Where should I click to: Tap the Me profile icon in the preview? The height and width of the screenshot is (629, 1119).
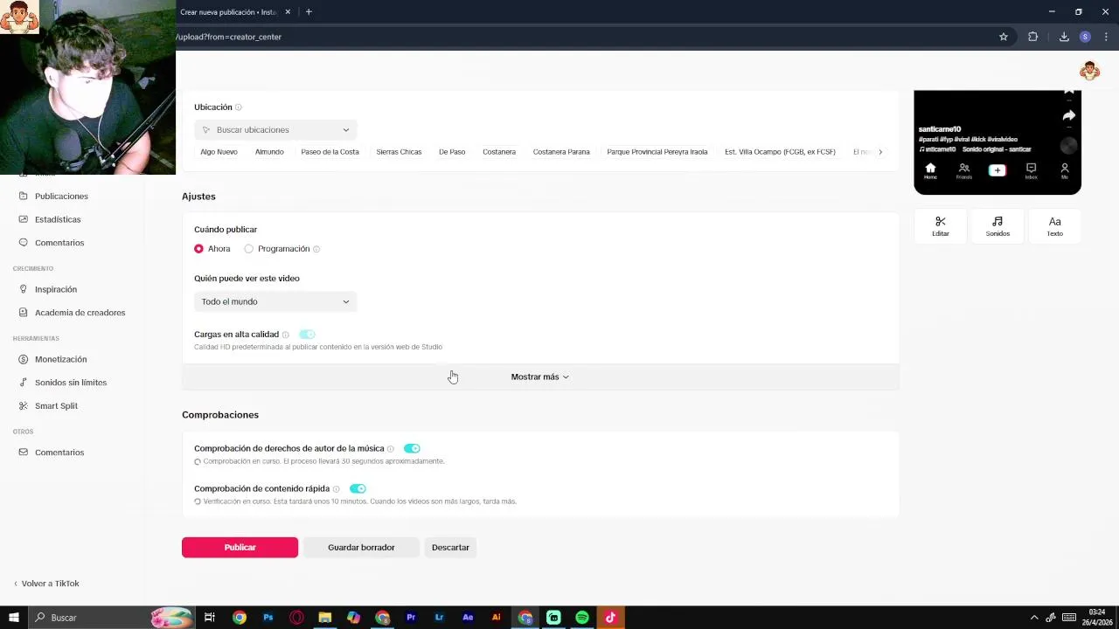[x=1064, y=170]
